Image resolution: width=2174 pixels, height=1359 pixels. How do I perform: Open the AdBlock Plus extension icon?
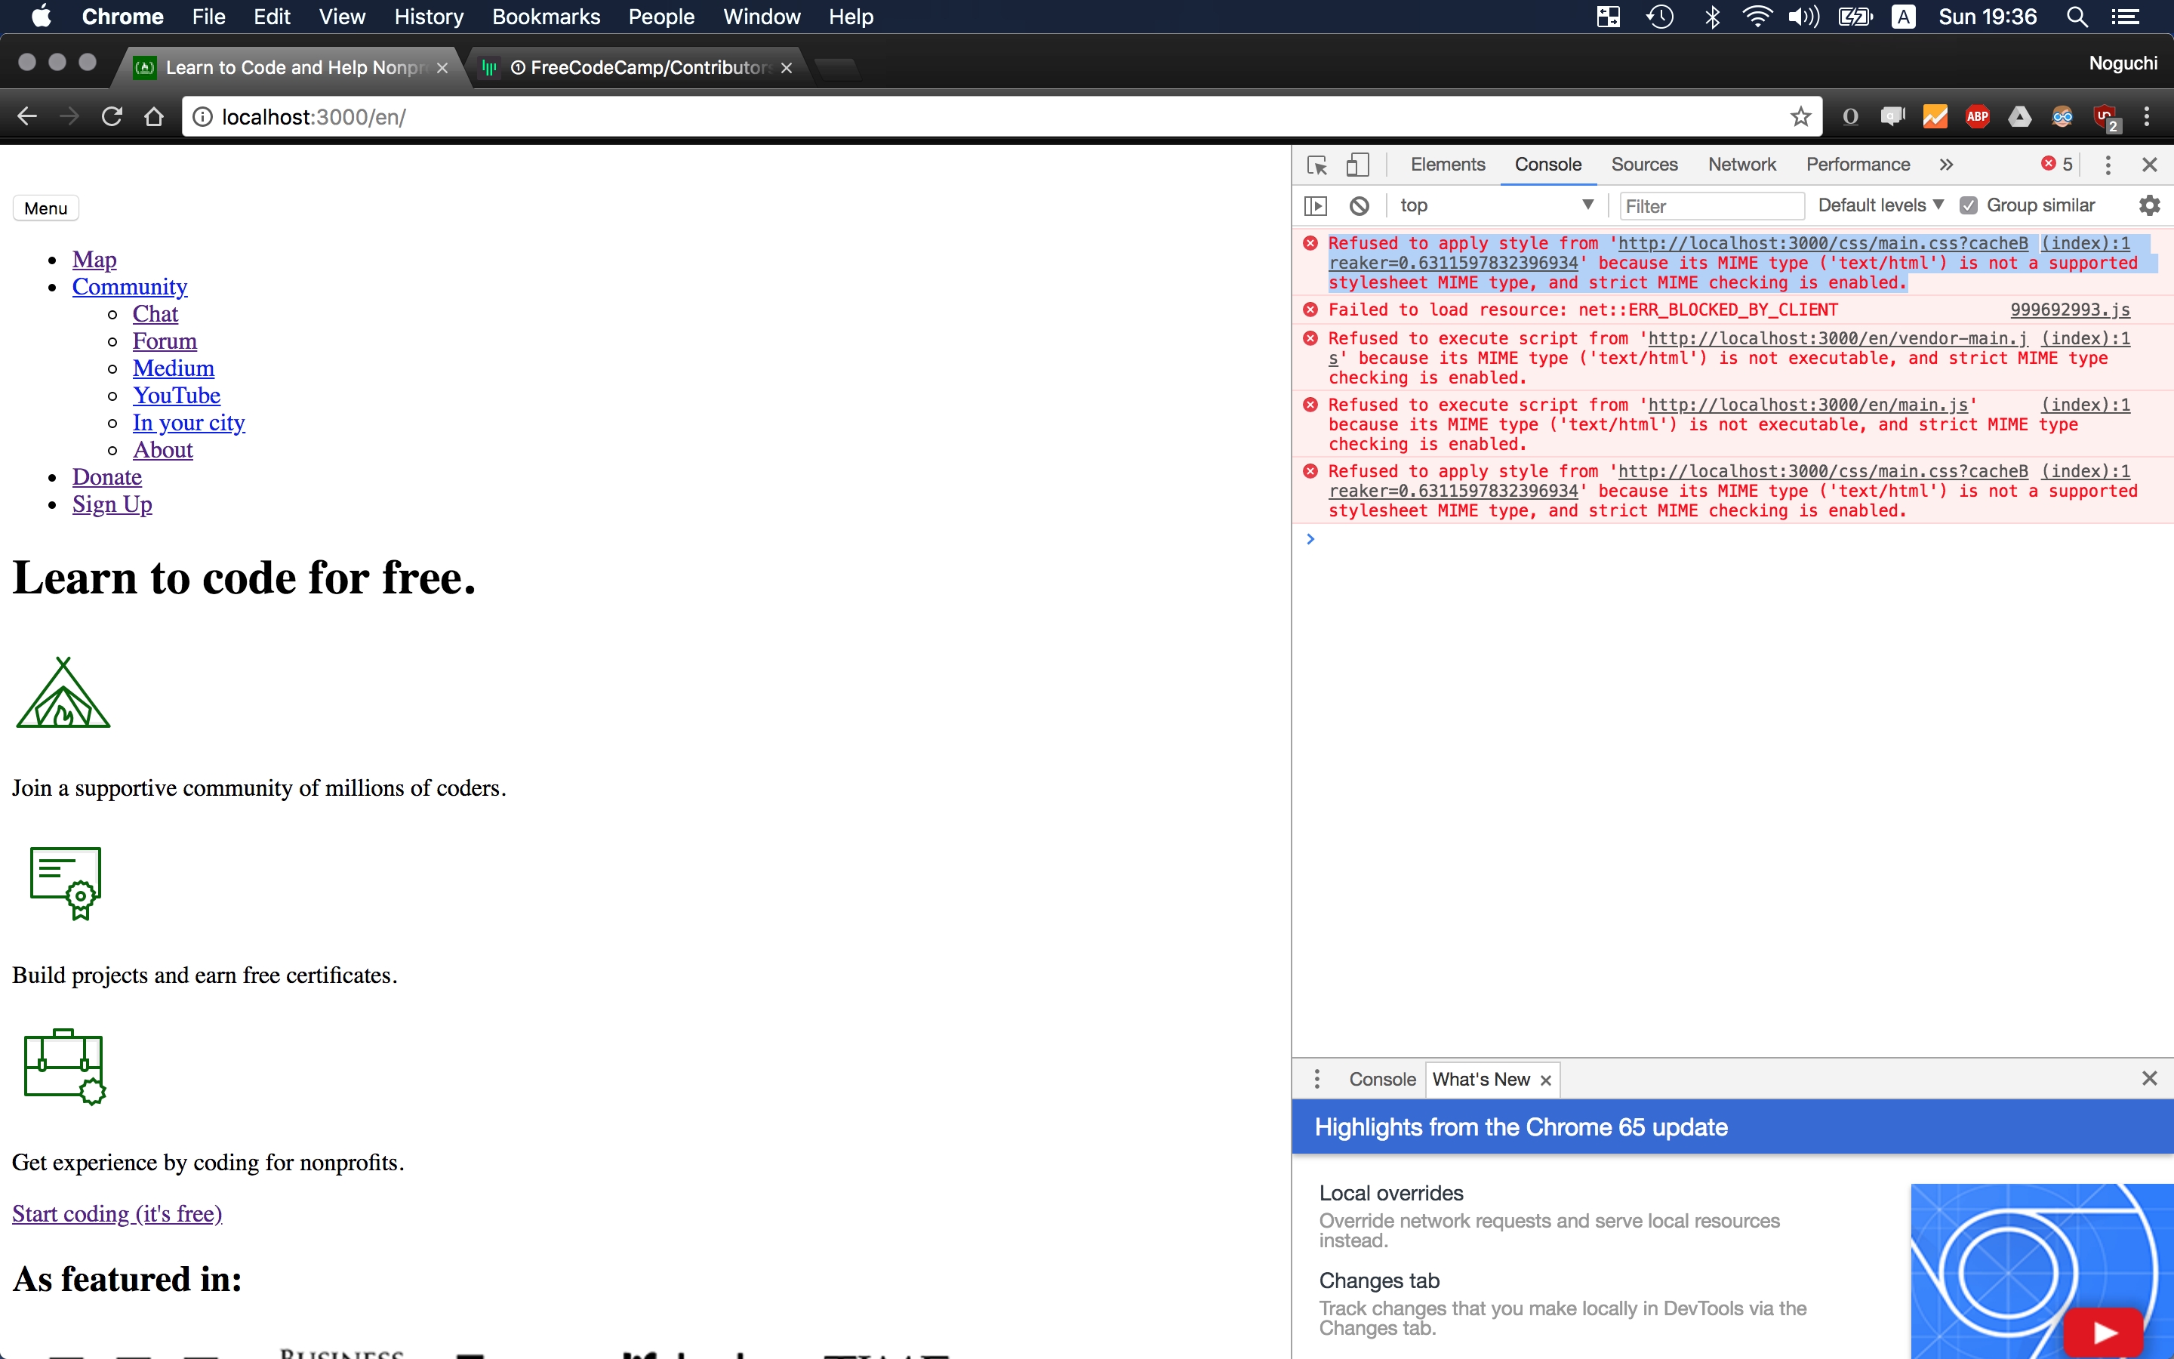coord(1977,117)
